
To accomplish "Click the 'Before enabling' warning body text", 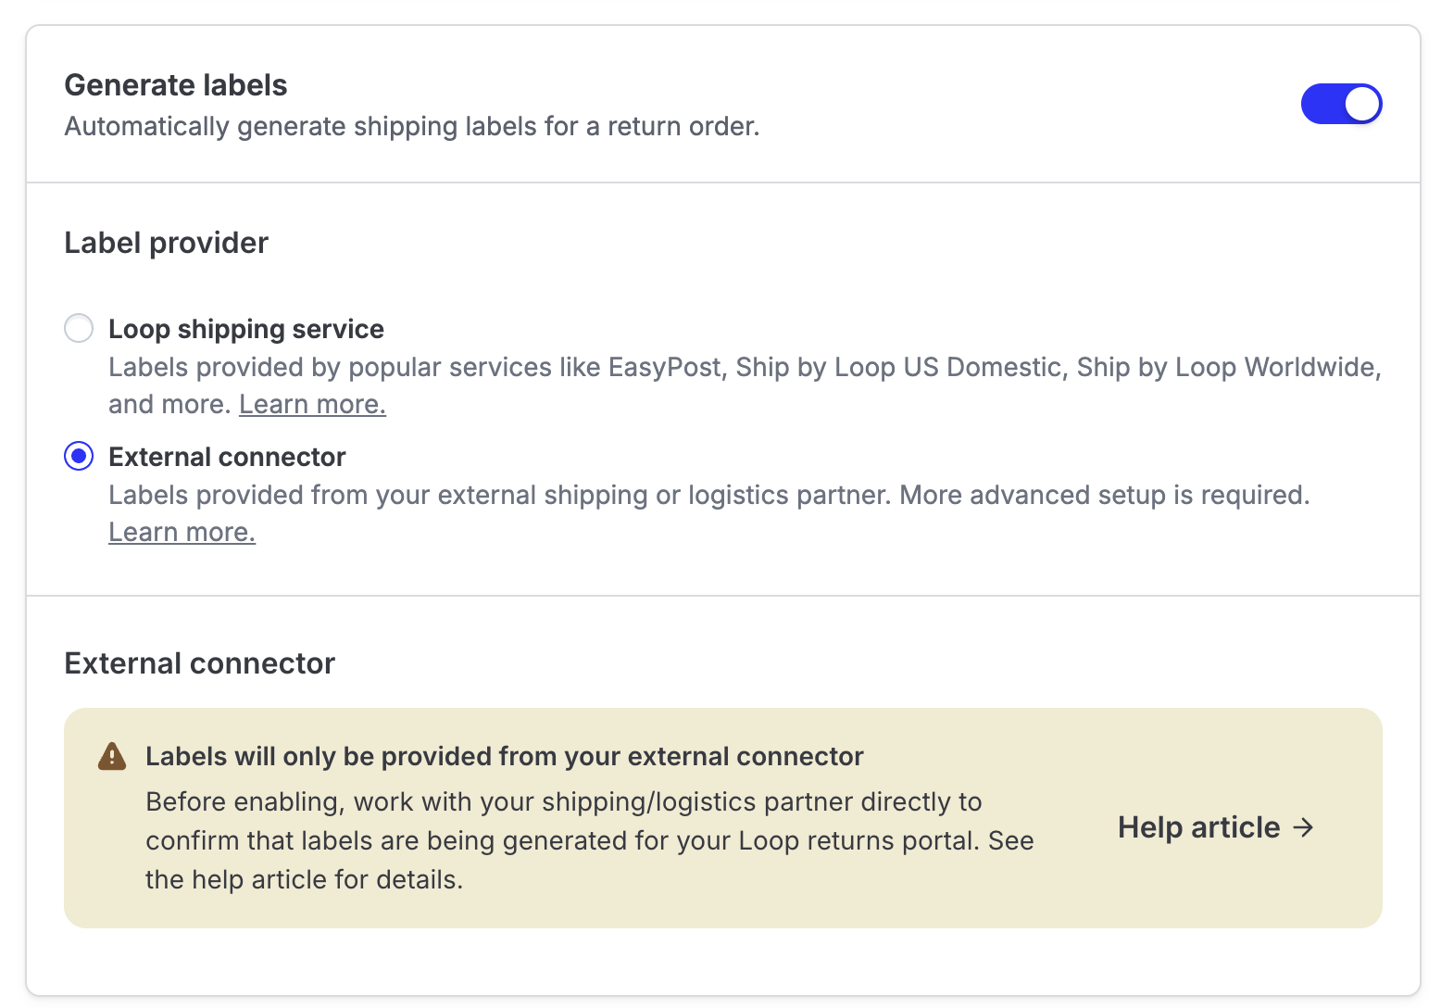I will click(590, 840).
